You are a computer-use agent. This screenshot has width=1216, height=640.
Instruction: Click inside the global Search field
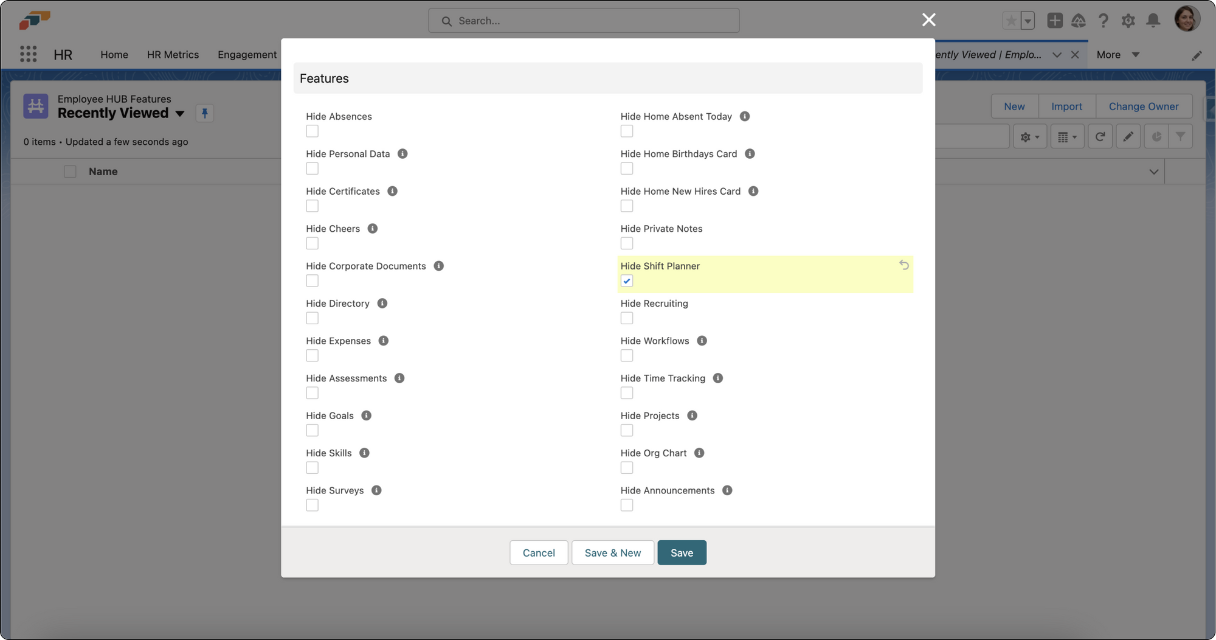[x=584, y=20]
